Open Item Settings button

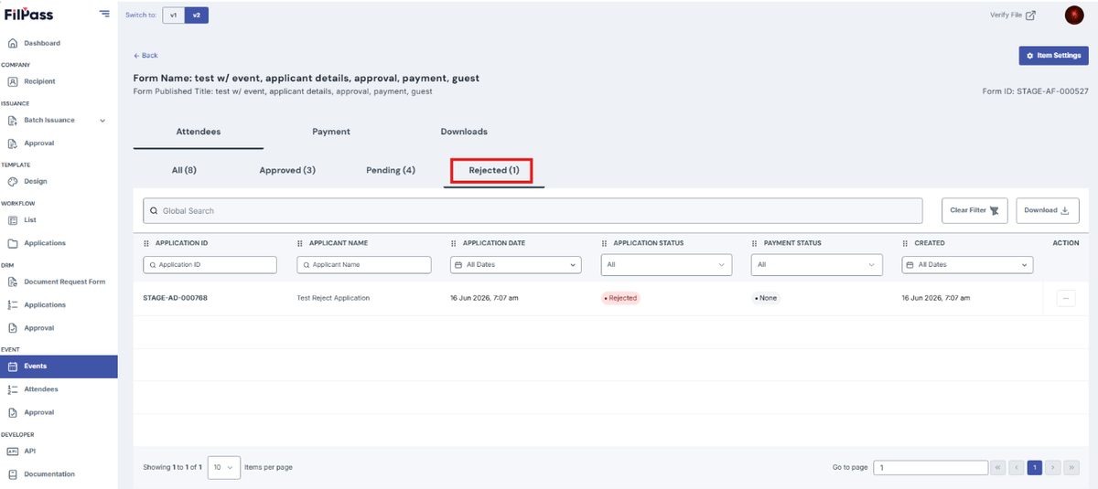[1053, 56]
